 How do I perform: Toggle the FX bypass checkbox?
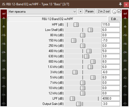coord(119,11)
